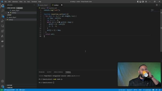
Task: Open the Run menu
Action: [29, 2]
